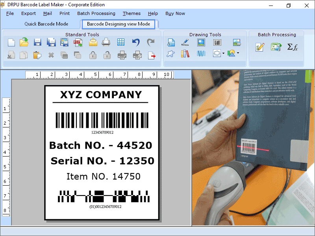Unlock the selected object
This screenshot has width=315, height=236.
tap(107, 55)
